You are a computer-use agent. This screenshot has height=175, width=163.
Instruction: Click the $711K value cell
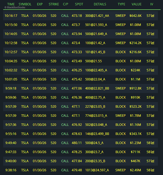pyautogui.click(x=135, y=152)
